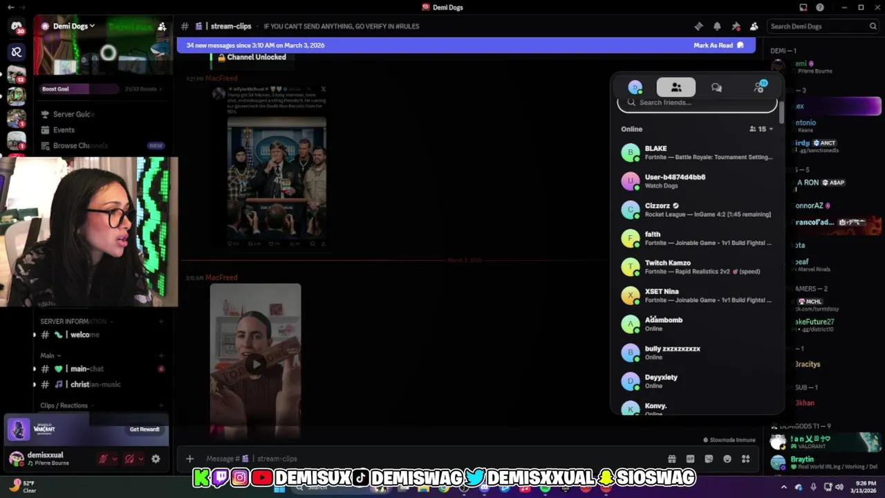Open the apps icon in message bar

[x=745, y=459]
